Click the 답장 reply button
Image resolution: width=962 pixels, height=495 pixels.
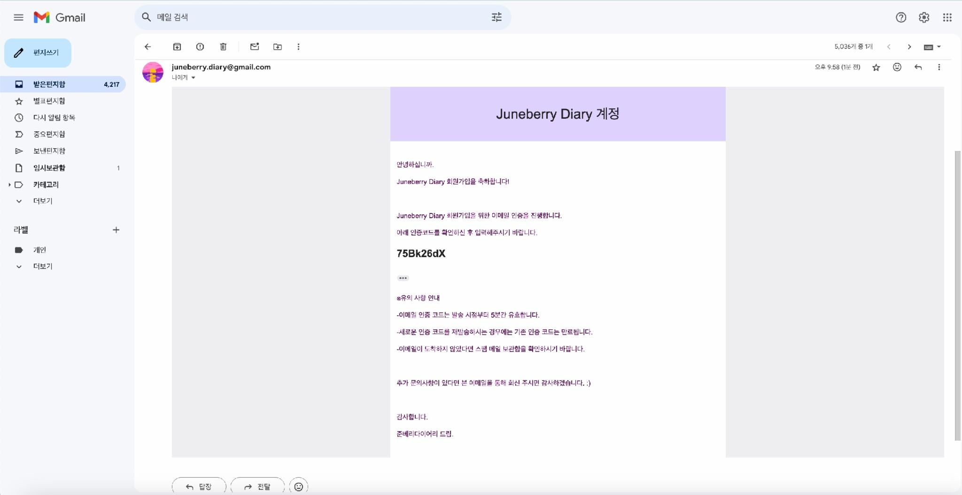[199, 487]
